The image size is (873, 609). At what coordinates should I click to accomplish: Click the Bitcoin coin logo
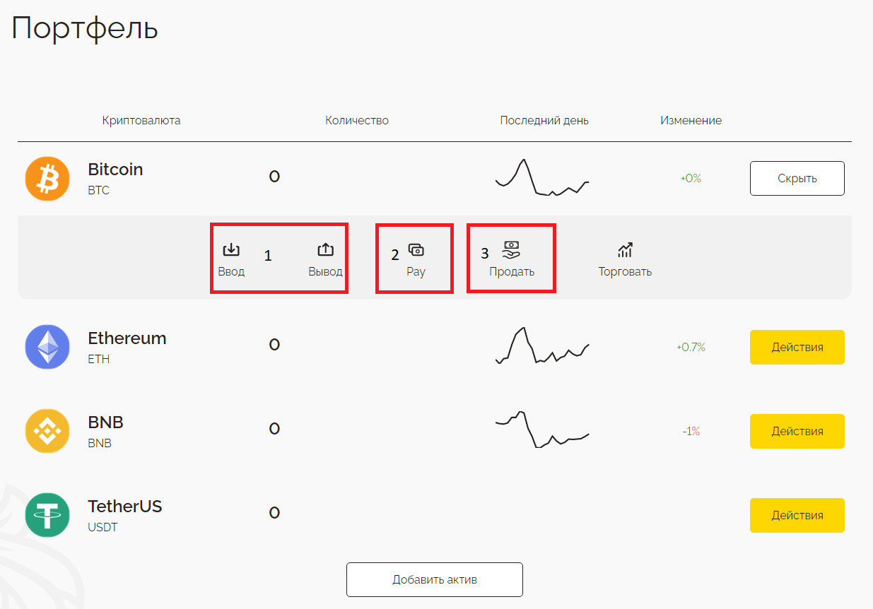pos(47,179)
